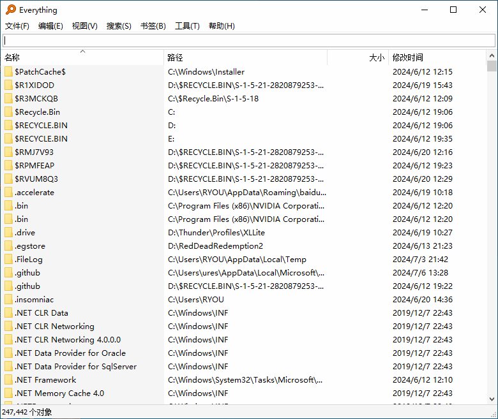Select the $RECYCLE.BIN folder icon on D:

[8, 125]
